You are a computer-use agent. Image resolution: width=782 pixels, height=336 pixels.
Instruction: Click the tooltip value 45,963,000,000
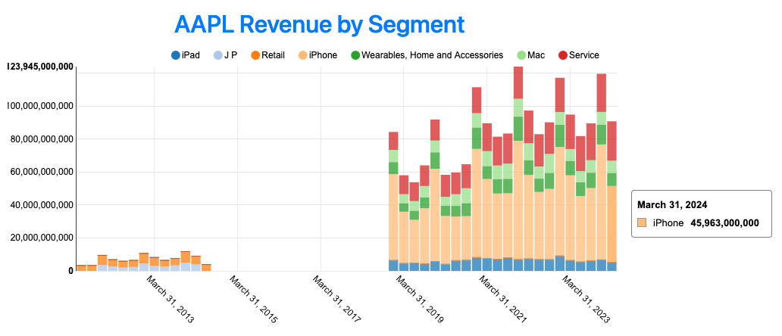pos(724,223)
